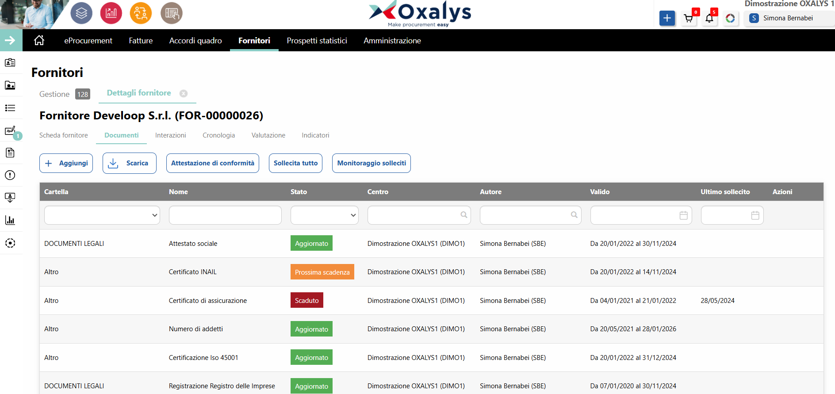Select Registrazione Registro delle Imprese name
835x394 pixels.
222,386
